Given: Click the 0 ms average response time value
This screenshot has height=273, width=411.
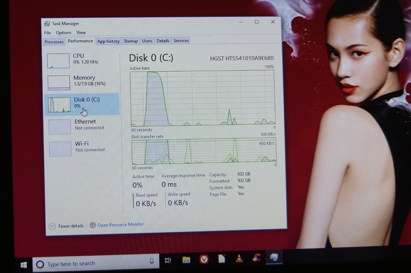Looking at the screenshot, I should point(169,184).
